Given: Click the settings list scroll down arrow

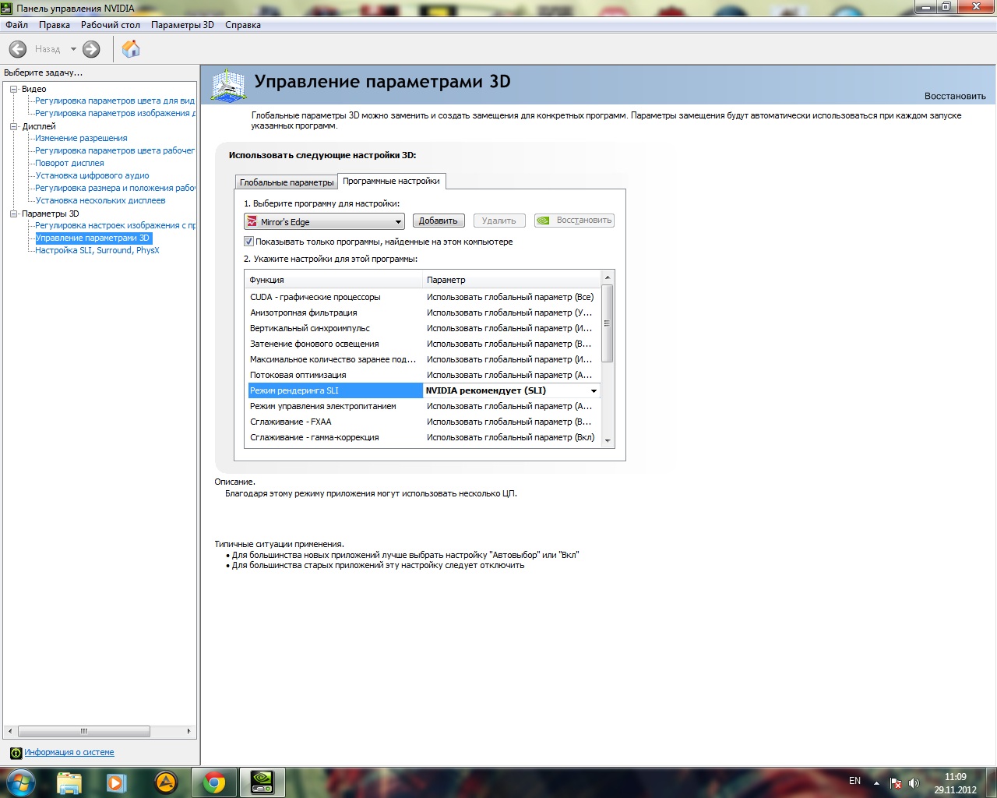Looking at the screenshot, I should pyautogui.click(x=608, y=440).
